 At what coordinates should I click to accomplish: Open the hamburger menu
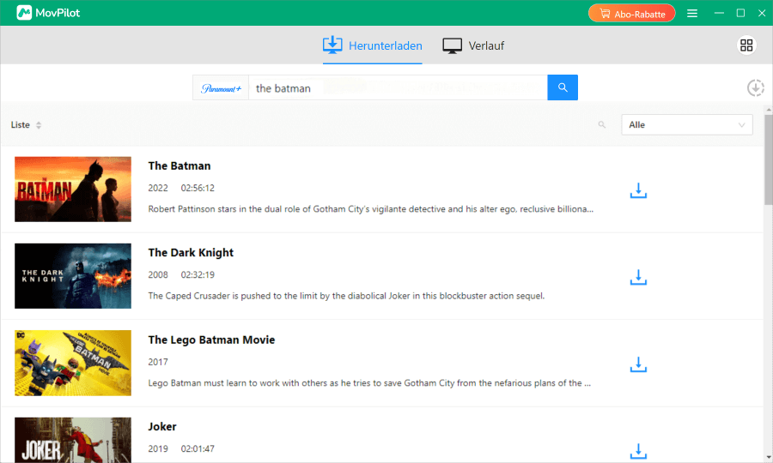pos(692,13)
